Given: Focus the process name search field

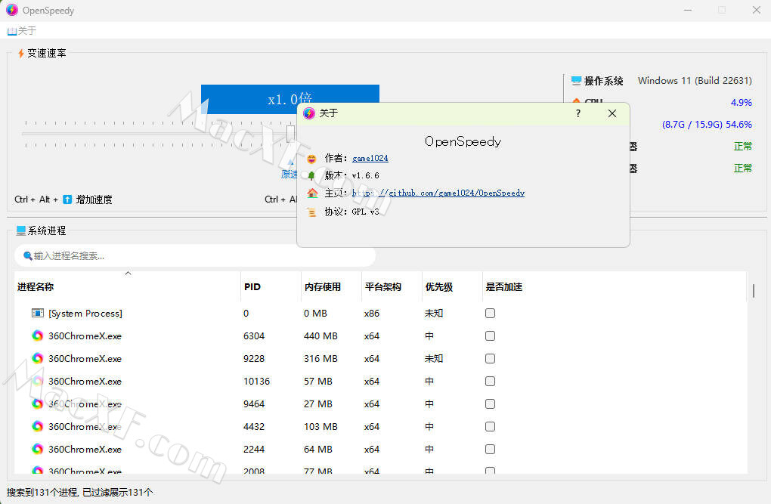Looking at the screenshot, I should 195,255.
